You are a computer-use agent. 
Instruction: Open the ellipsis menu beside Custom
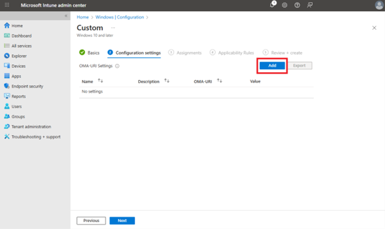coord(113,28)
